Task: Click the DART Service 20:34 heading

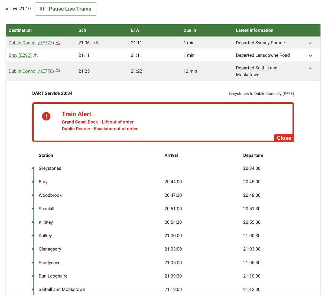Action: (x=52, y=93)
